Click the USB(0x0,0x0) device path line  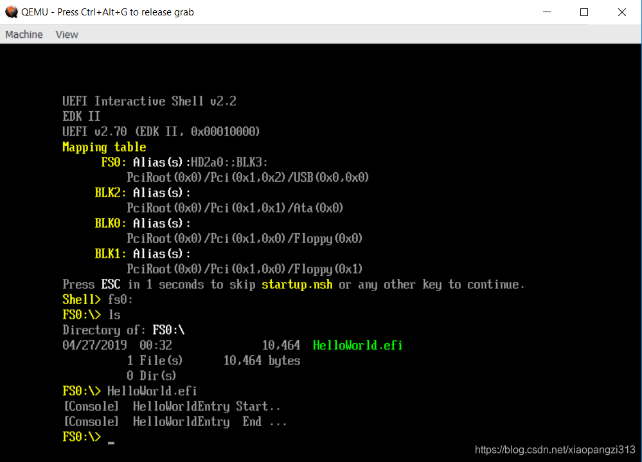coord(247,177)
